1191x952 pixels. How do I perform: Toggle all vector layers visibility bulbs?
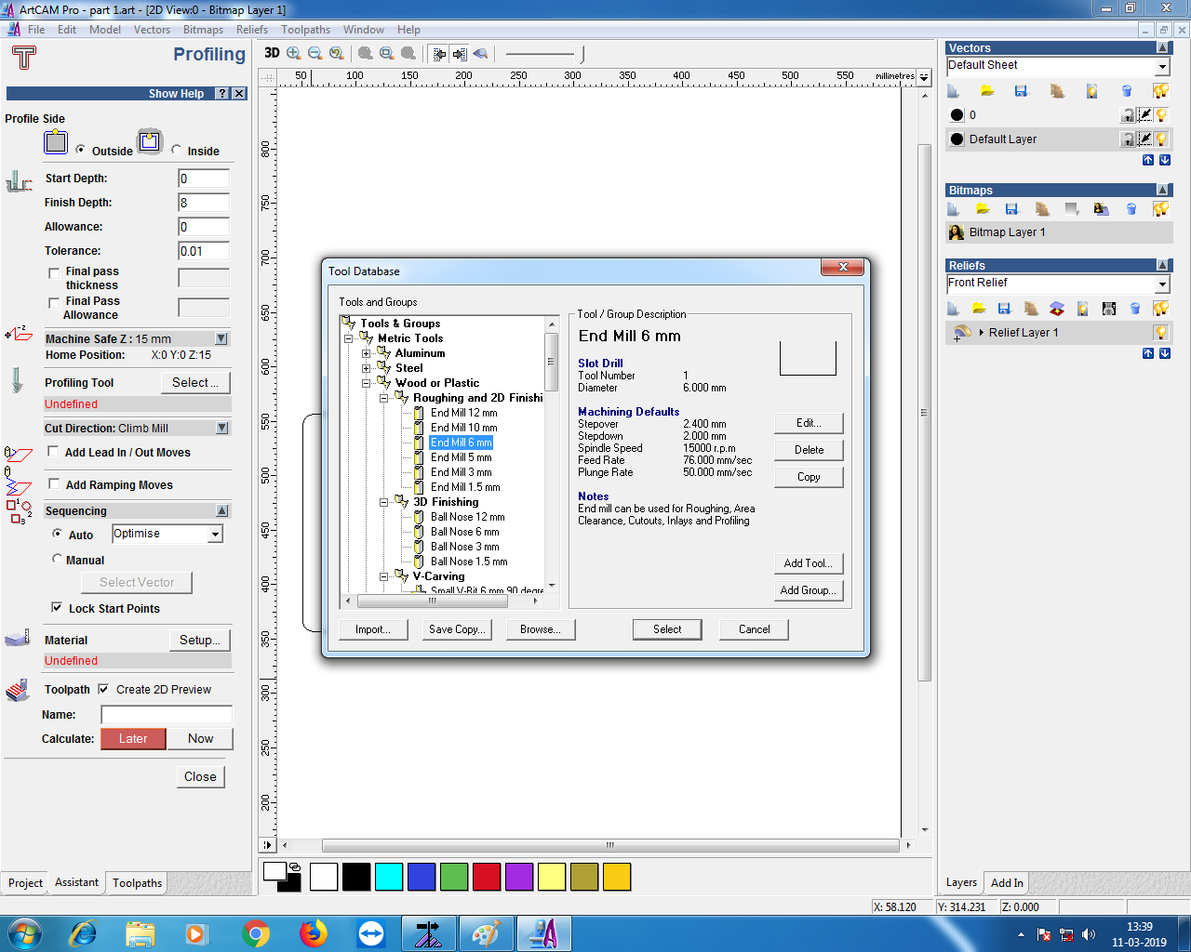pos(1160,91)
